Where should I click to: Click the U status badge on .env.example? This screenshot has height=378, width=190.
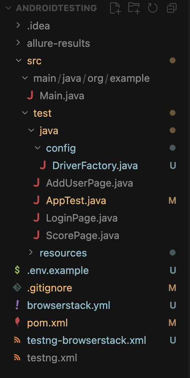[x=173, y=270]
